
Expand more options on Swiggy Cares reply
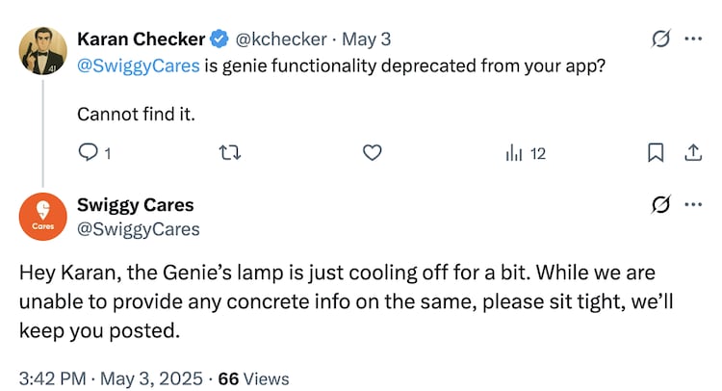tap(693, 204)
